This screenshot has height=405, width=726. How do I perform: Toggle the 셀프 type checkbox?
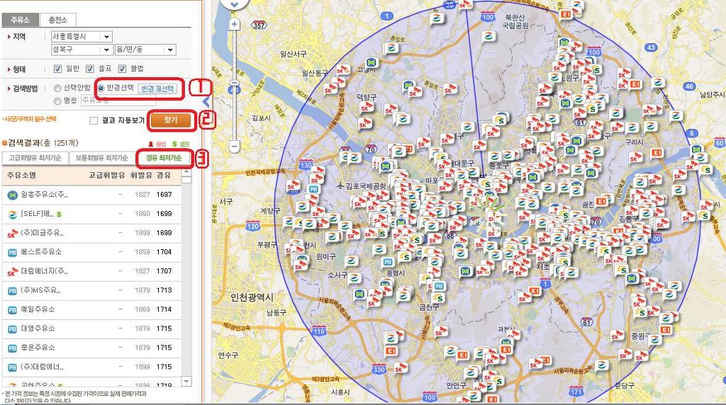point(90,69)
